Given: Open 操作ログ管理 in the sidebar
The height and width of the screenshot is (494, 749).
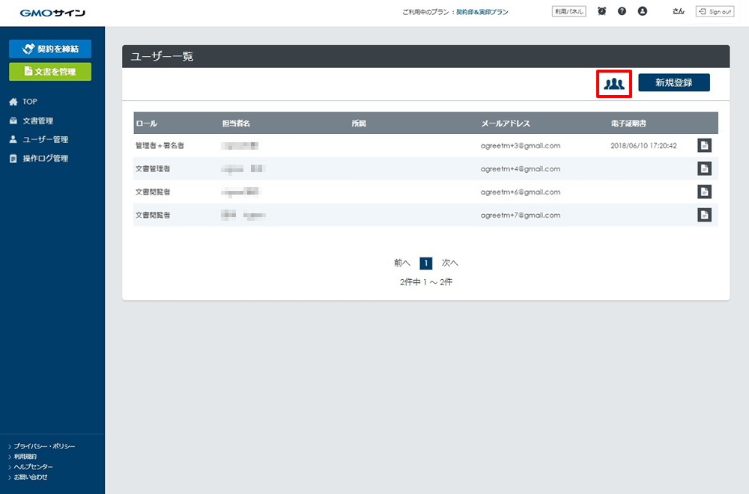Looking at the screenshot, I should point(46,159).
